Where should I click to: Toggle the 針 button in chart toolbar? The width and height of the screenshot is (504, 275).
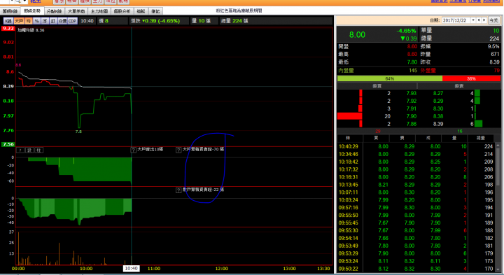(53, 21)
